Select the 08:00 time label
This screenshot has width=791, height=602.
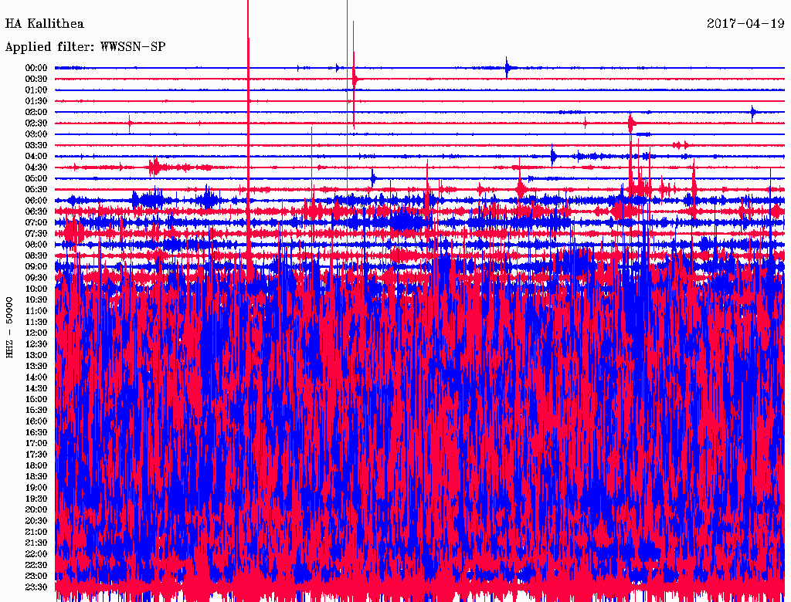(36, 245)
